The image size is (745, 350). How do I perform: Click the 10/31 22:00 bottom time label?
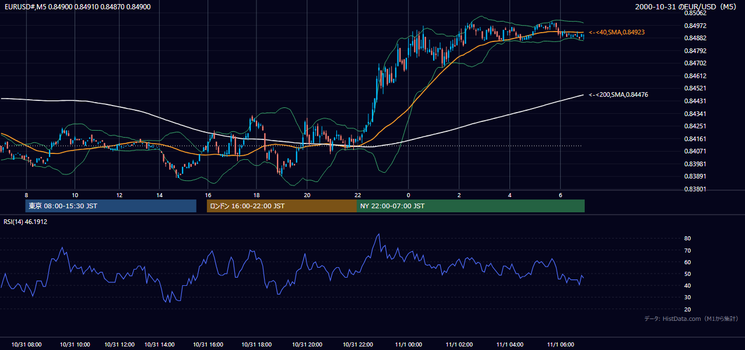click(358, 345)
